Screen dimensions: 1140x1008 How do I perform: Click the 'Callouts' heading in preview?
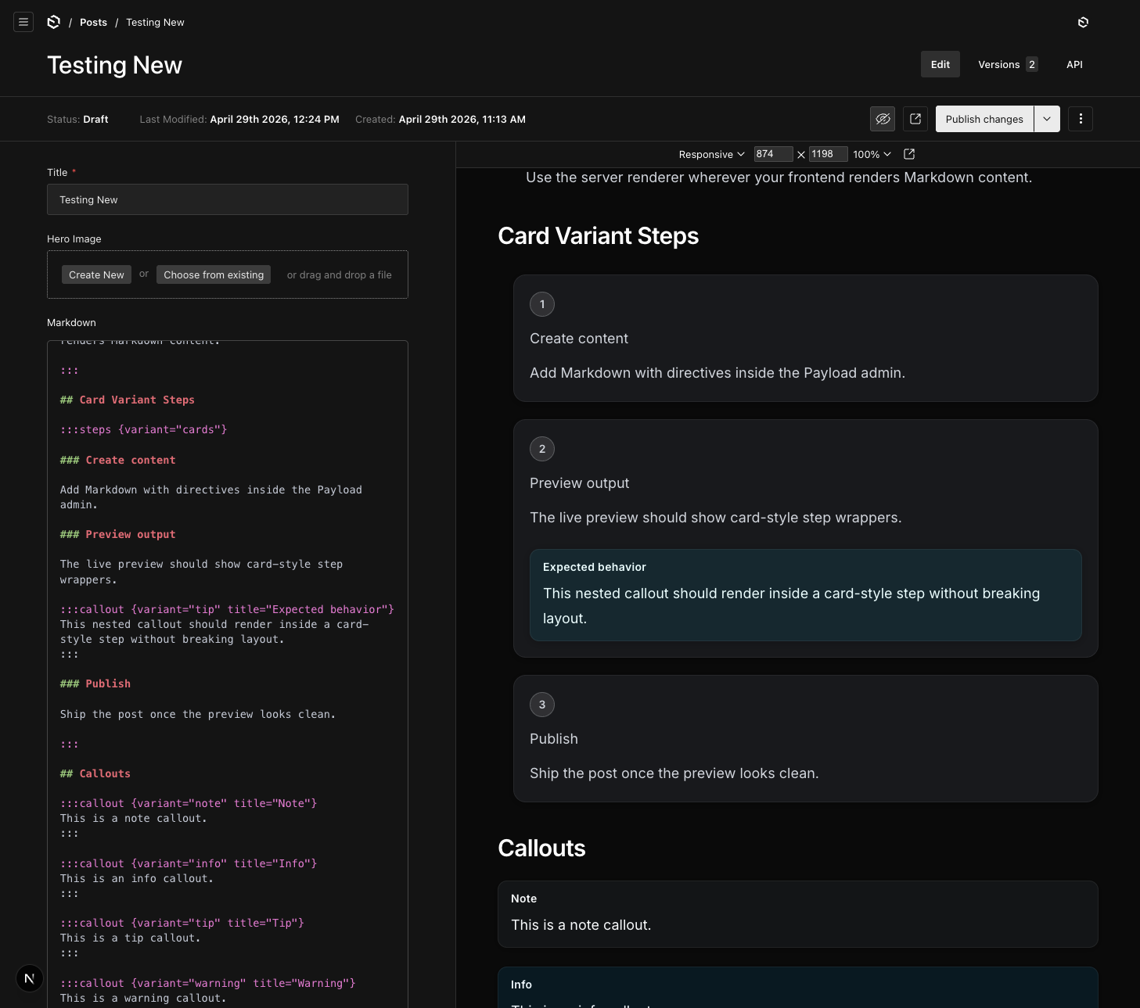pos(541,848)
